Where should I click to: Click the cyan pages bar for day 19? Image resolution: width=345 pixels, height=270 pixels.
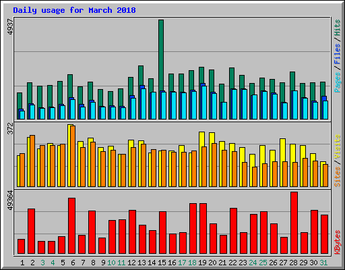click(204, 103)
